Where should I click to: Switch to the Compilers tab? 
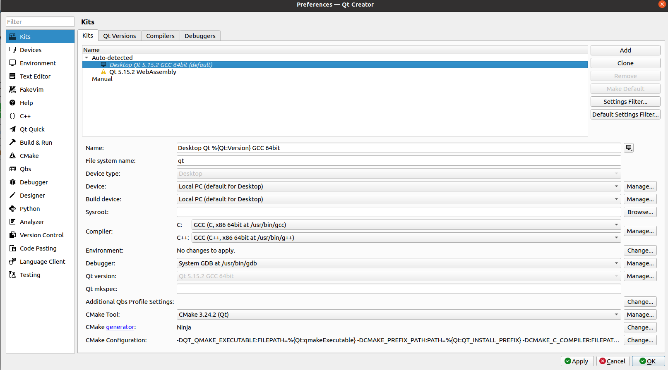coord(160,36)
